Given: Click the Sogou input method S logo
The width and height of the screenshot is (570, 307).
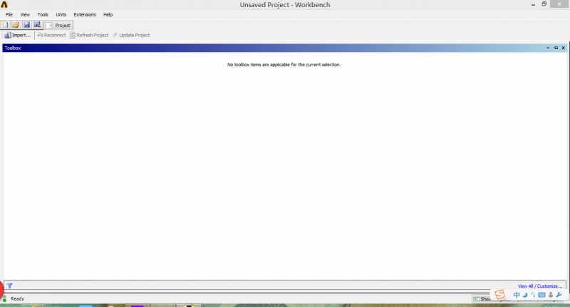Looking at the screenshot, I should click(x=500, y=295).
